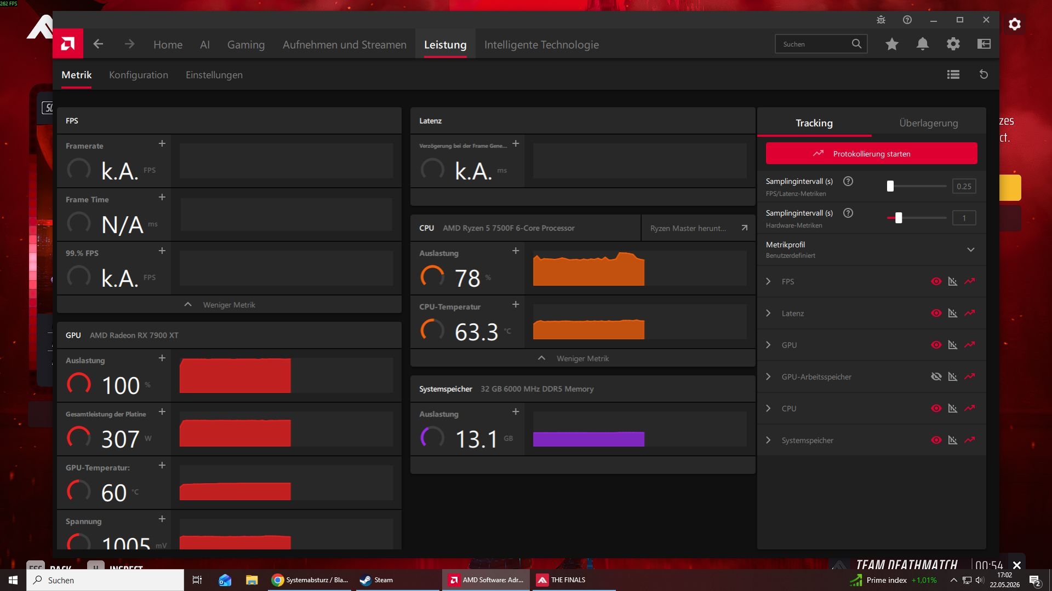
Task: Click plus icon beside Framerate
Action: coord(162,143)
